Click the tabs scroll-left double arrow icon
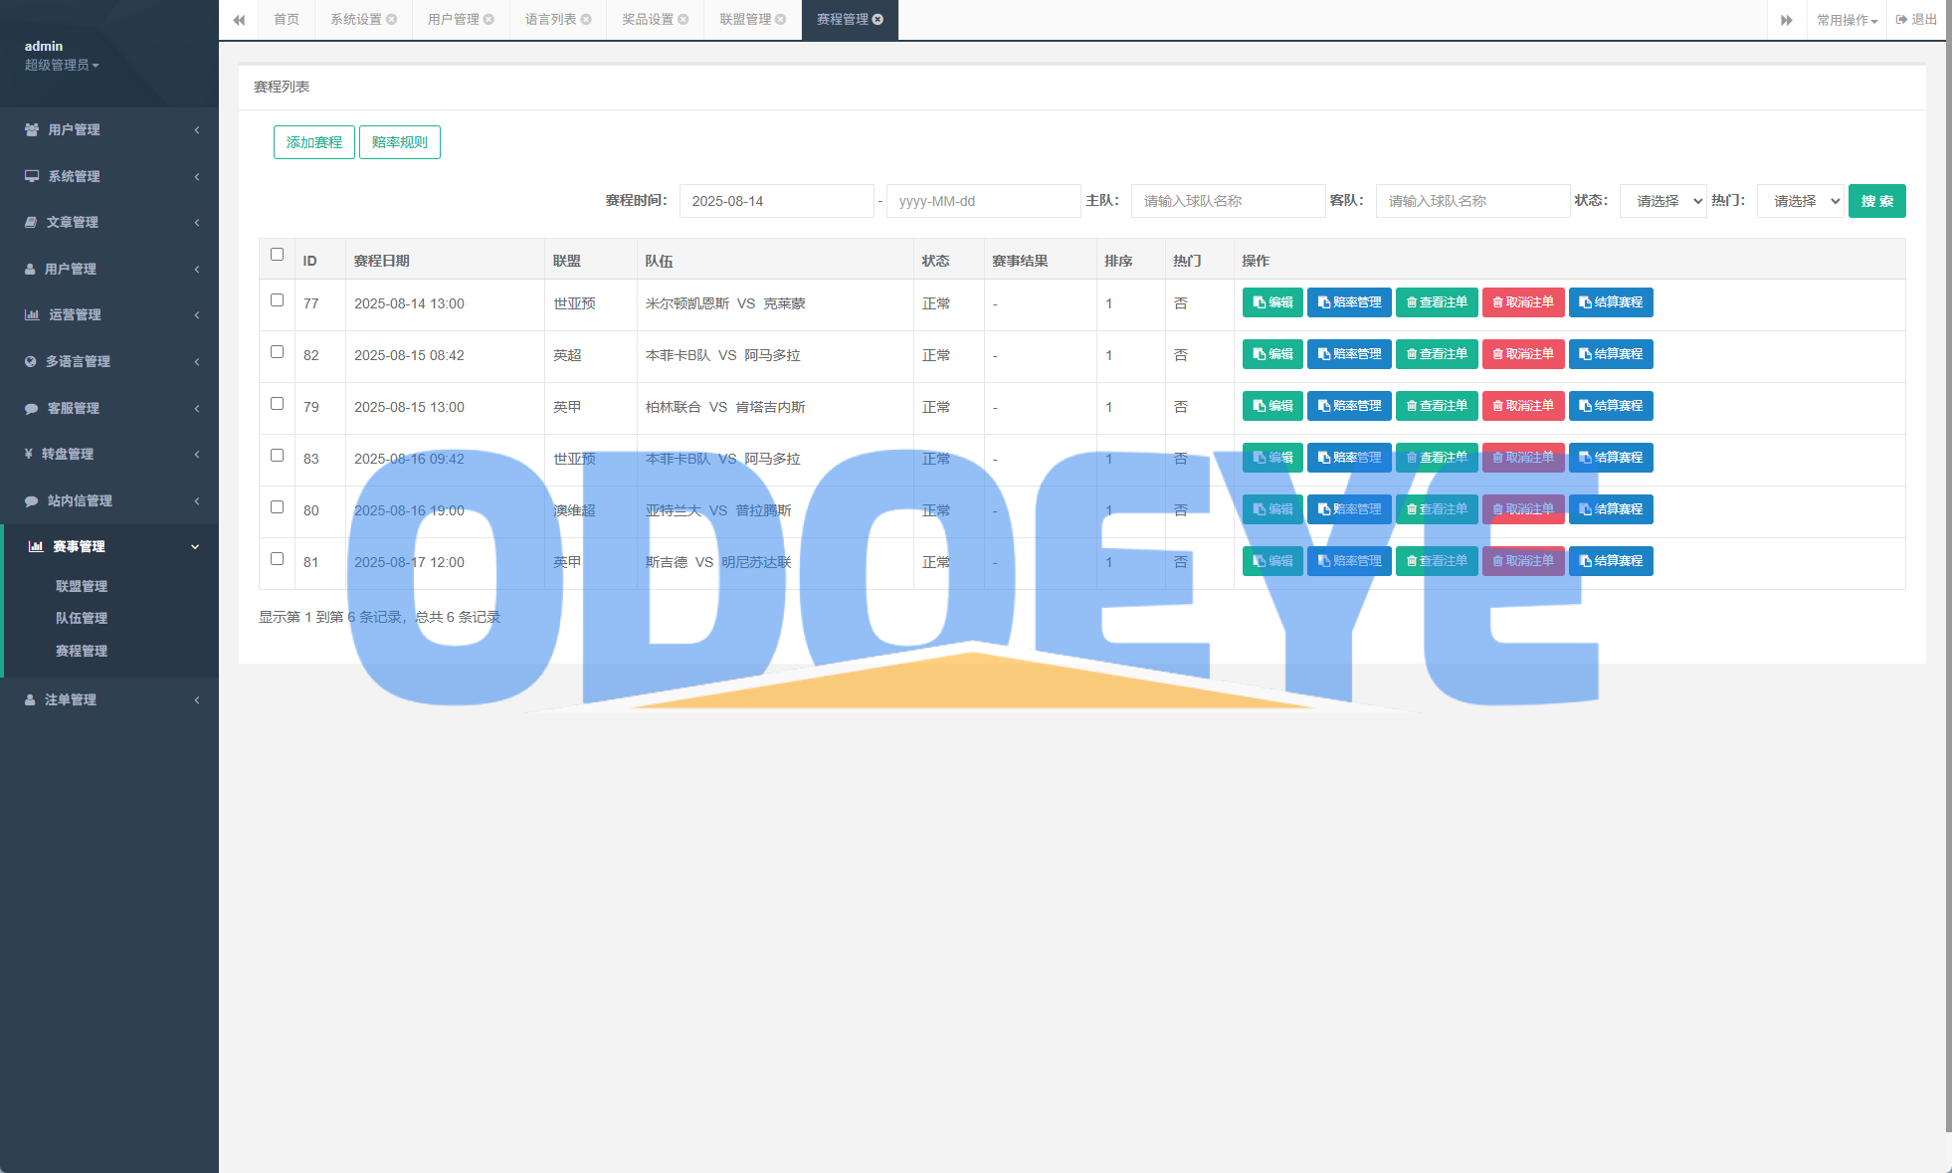 point(239,20)
